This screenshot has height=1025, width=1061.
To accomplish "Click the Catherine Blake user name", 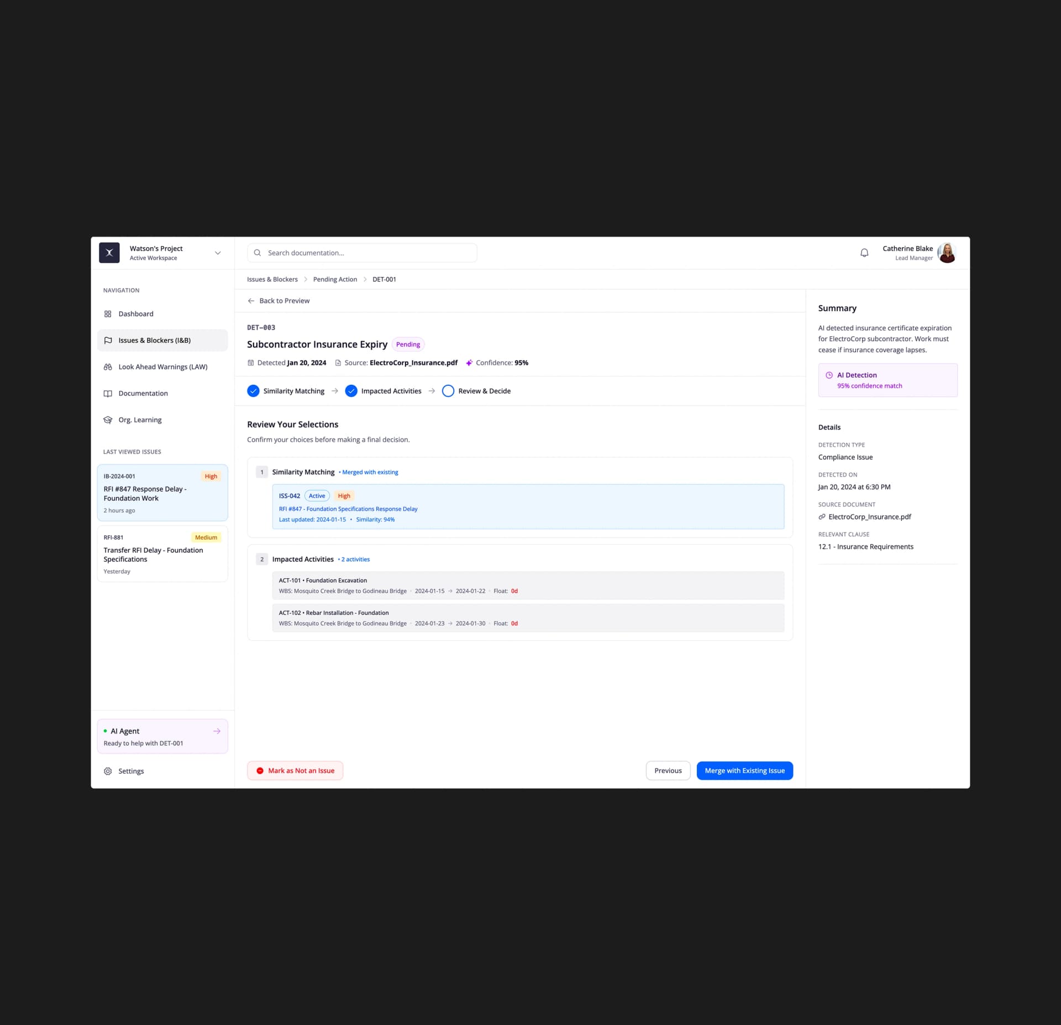I will point(907,248).
